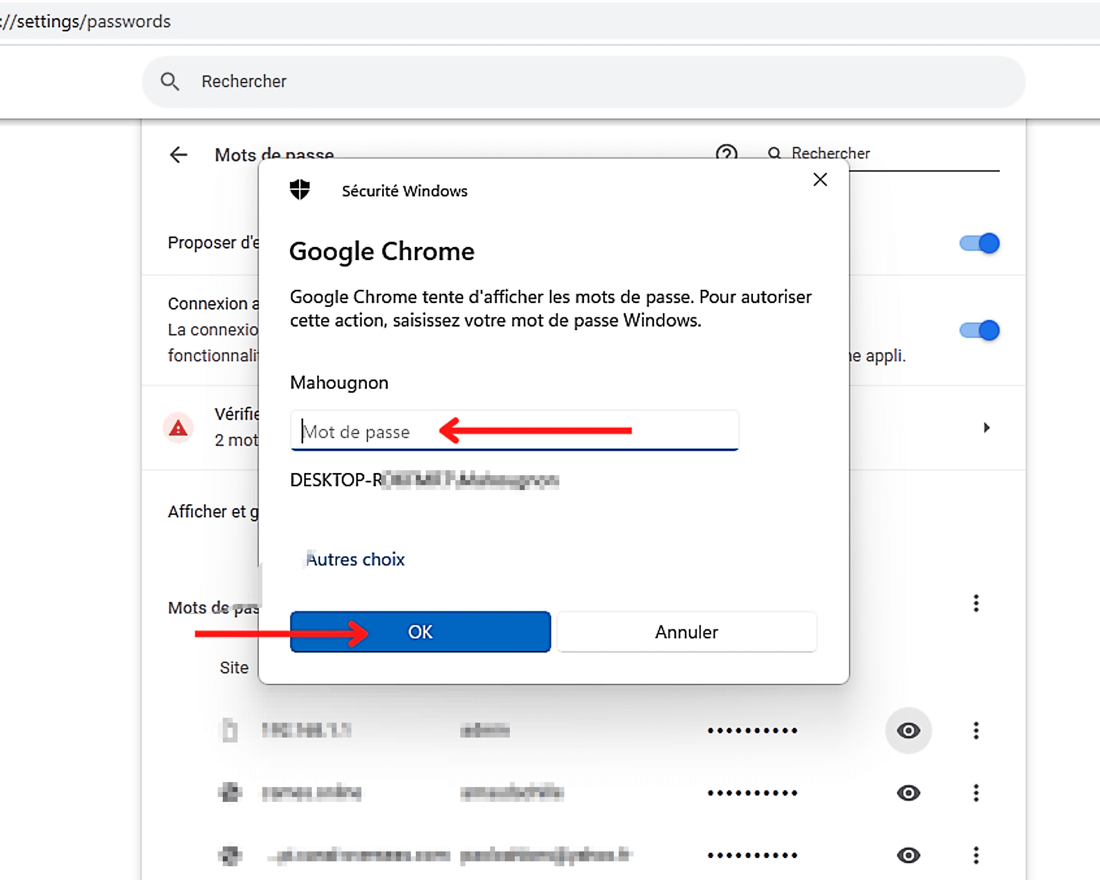
Task: Expand the Vérifier les mots de passe arrow
Action: (987, 427)
